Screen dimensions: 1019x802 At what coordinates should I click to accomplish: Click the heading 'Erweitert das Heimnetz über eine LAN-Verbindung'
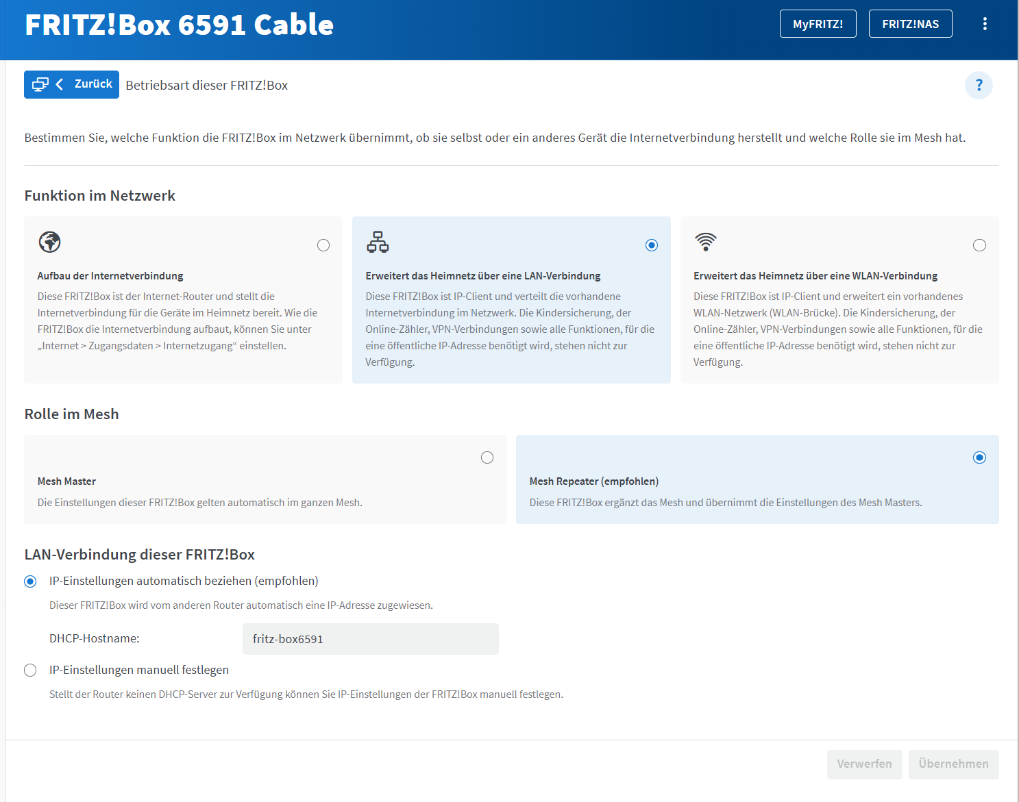point(483,276)
